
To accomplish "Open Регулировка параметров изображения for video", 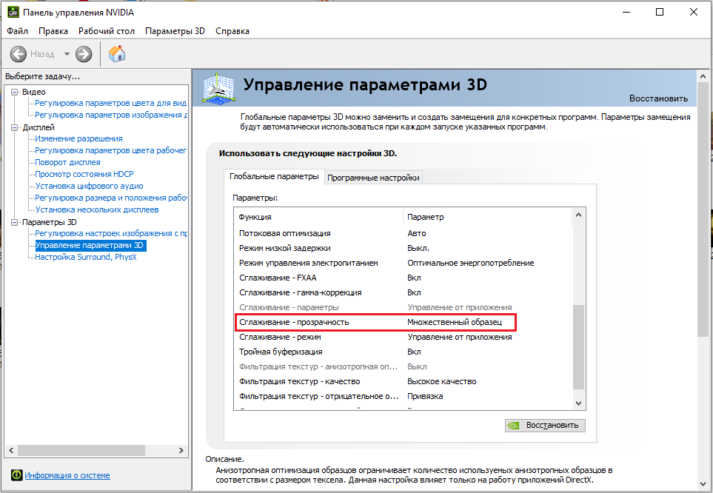I will coord(111,115).
